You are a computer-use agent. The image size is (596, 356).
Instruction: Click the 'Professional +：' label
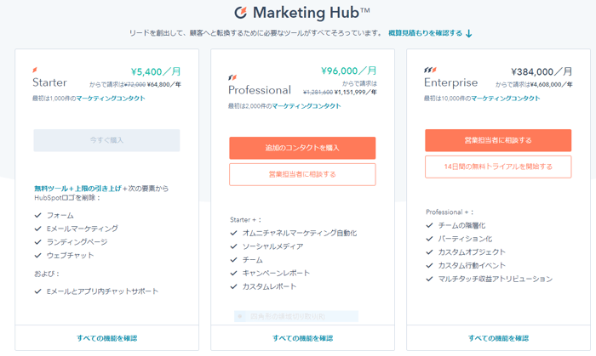[x=450, y=212]
